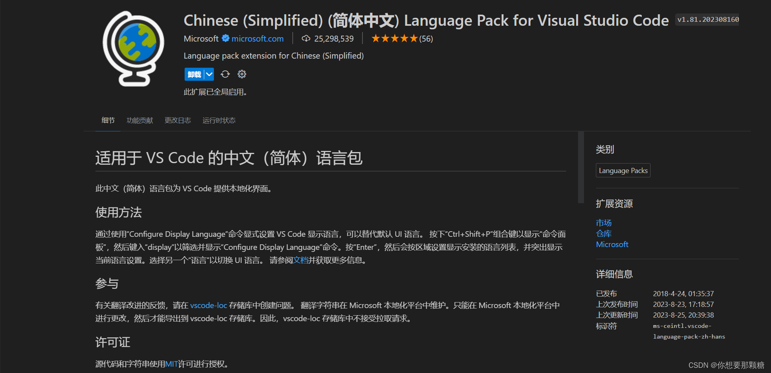Switch to the 运行时状态 tab

(x=219, y=120)
